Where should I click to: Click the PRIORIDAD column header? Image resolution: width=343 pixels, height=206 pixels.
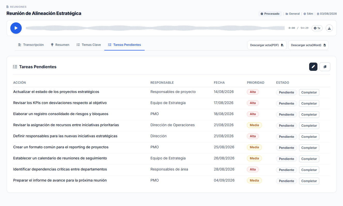tap(256, 83)
